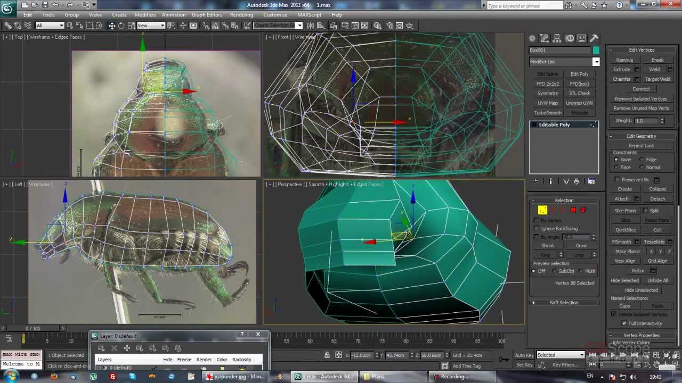Open the Utilities hammer panel tab
682x383 pixels.
click(x=594, y=38)
